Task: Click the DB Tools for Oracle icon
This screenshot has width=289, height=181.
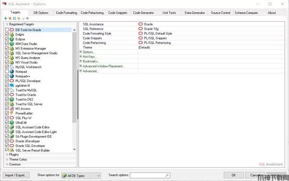Action: (x=12, y=30)
